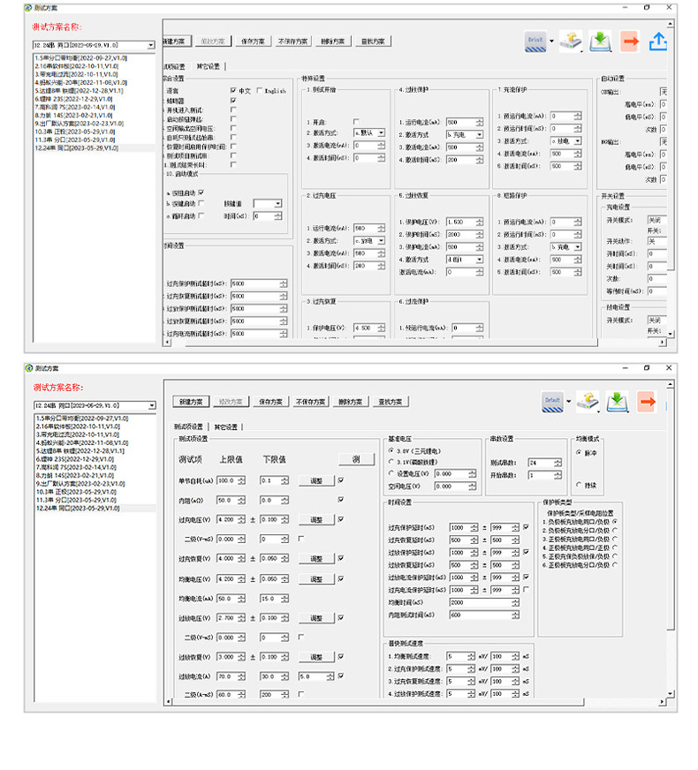Click the yellow-arrow disk icon in bottom window
This screenshot has height=770, width=698.
588,402
